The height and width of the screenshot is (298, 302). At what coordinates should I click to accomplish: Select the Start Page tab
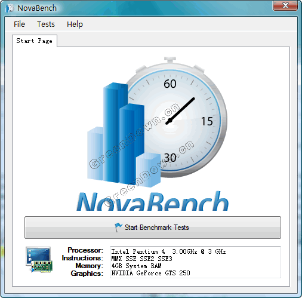(35, 41)
